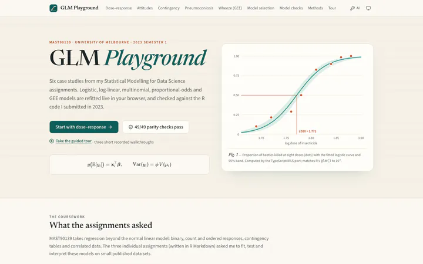Image resolution: width=423 pixels, height=264 pixels.
Task: Click the arrow in Start with dose-response
Action: pos(110,127)
